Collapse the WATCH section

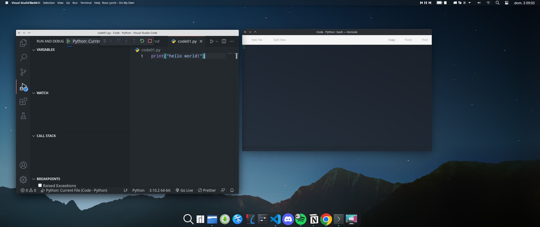tap(34, 93)
